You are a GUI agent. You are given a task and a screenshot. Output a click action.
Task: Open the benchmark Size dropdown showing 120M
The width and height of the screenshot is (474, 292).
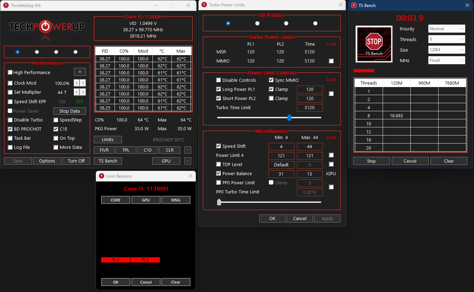point(447,49)
